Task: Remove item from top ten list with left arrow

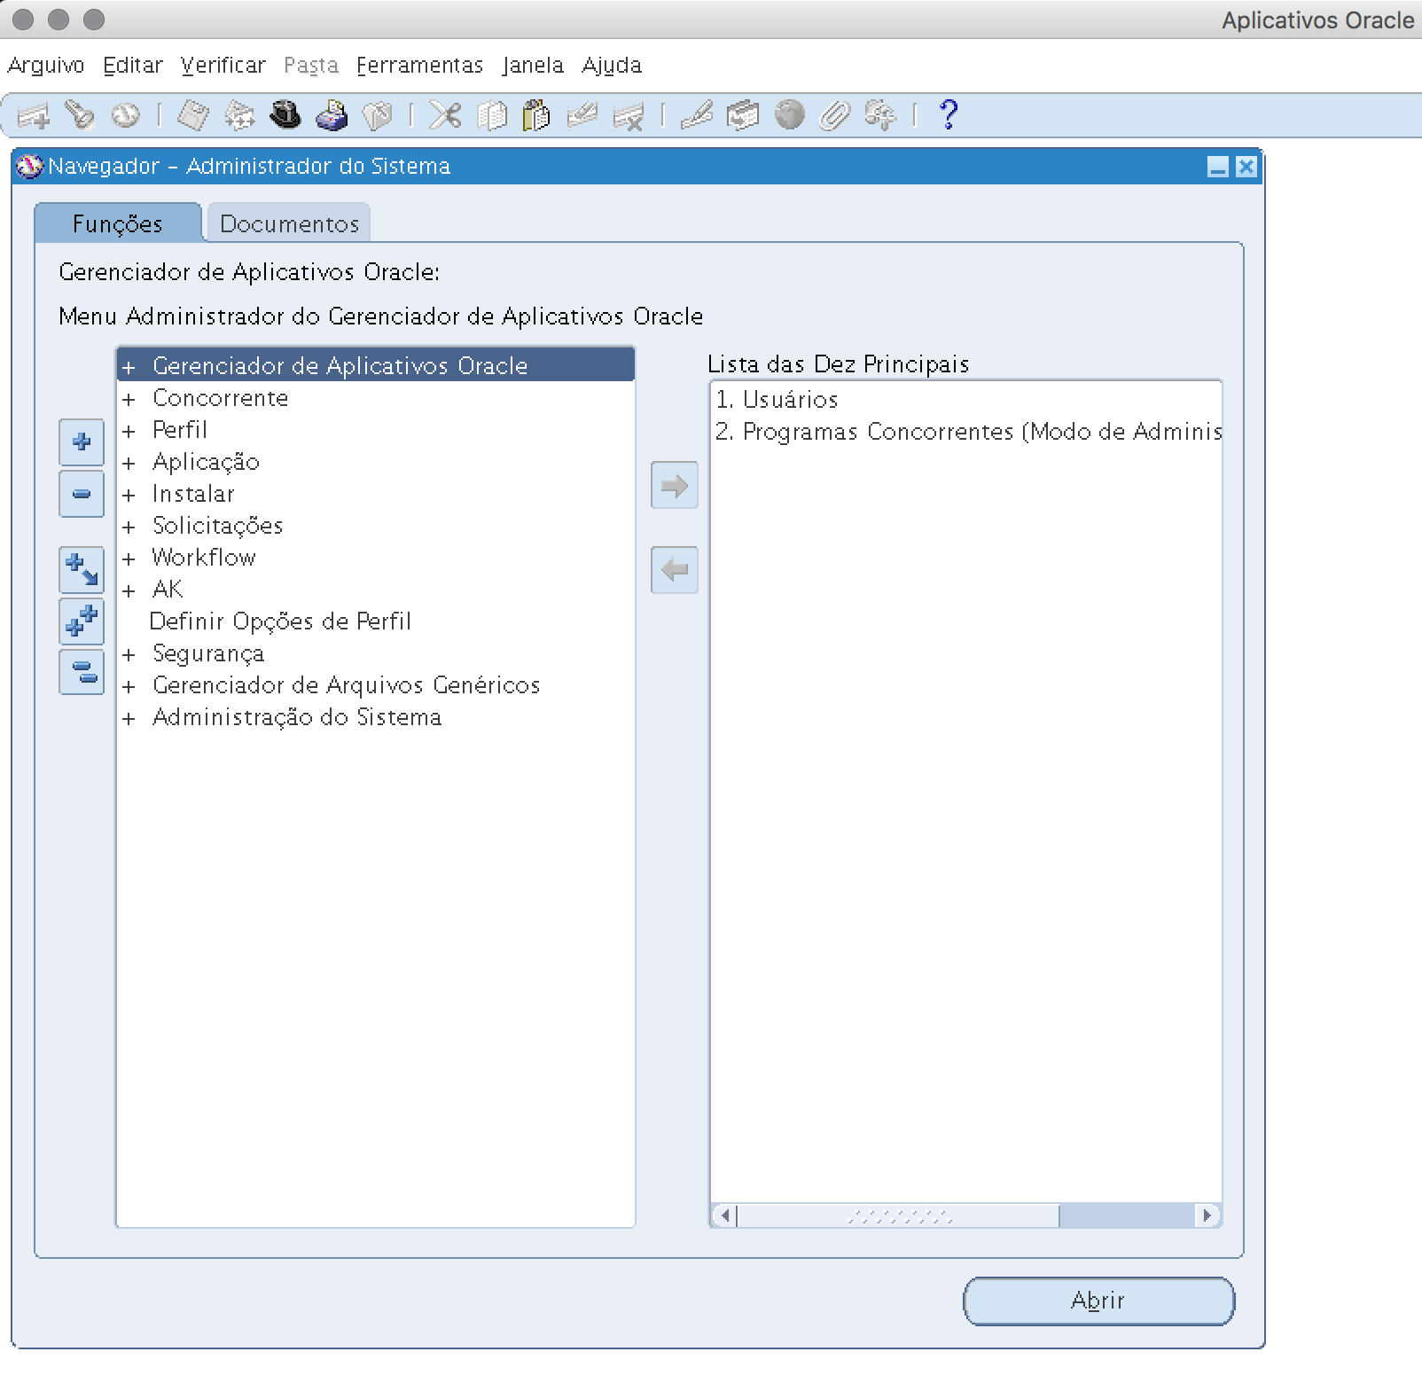Action: point(675,569)
